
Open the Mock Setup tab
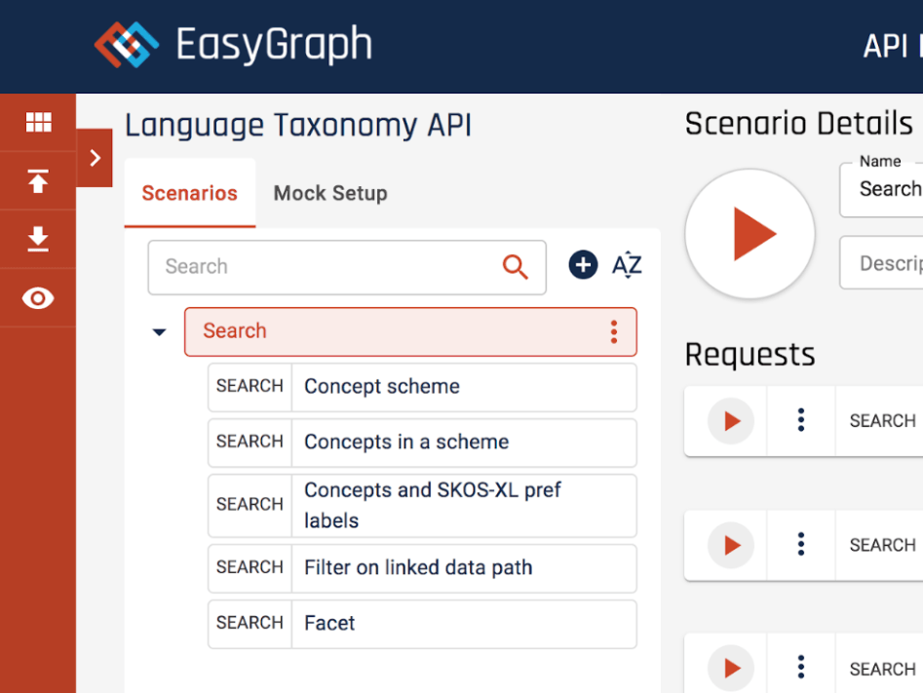pos(329,193)
